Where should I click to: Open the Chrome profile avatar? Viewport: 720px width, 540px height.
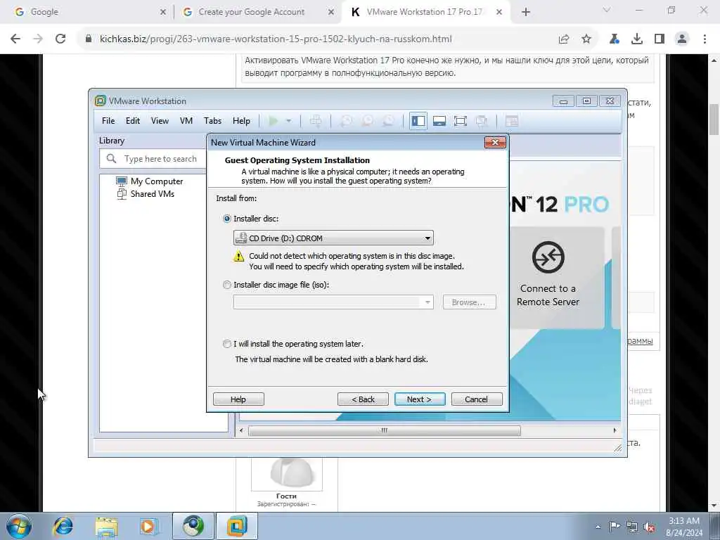point(682,39)
